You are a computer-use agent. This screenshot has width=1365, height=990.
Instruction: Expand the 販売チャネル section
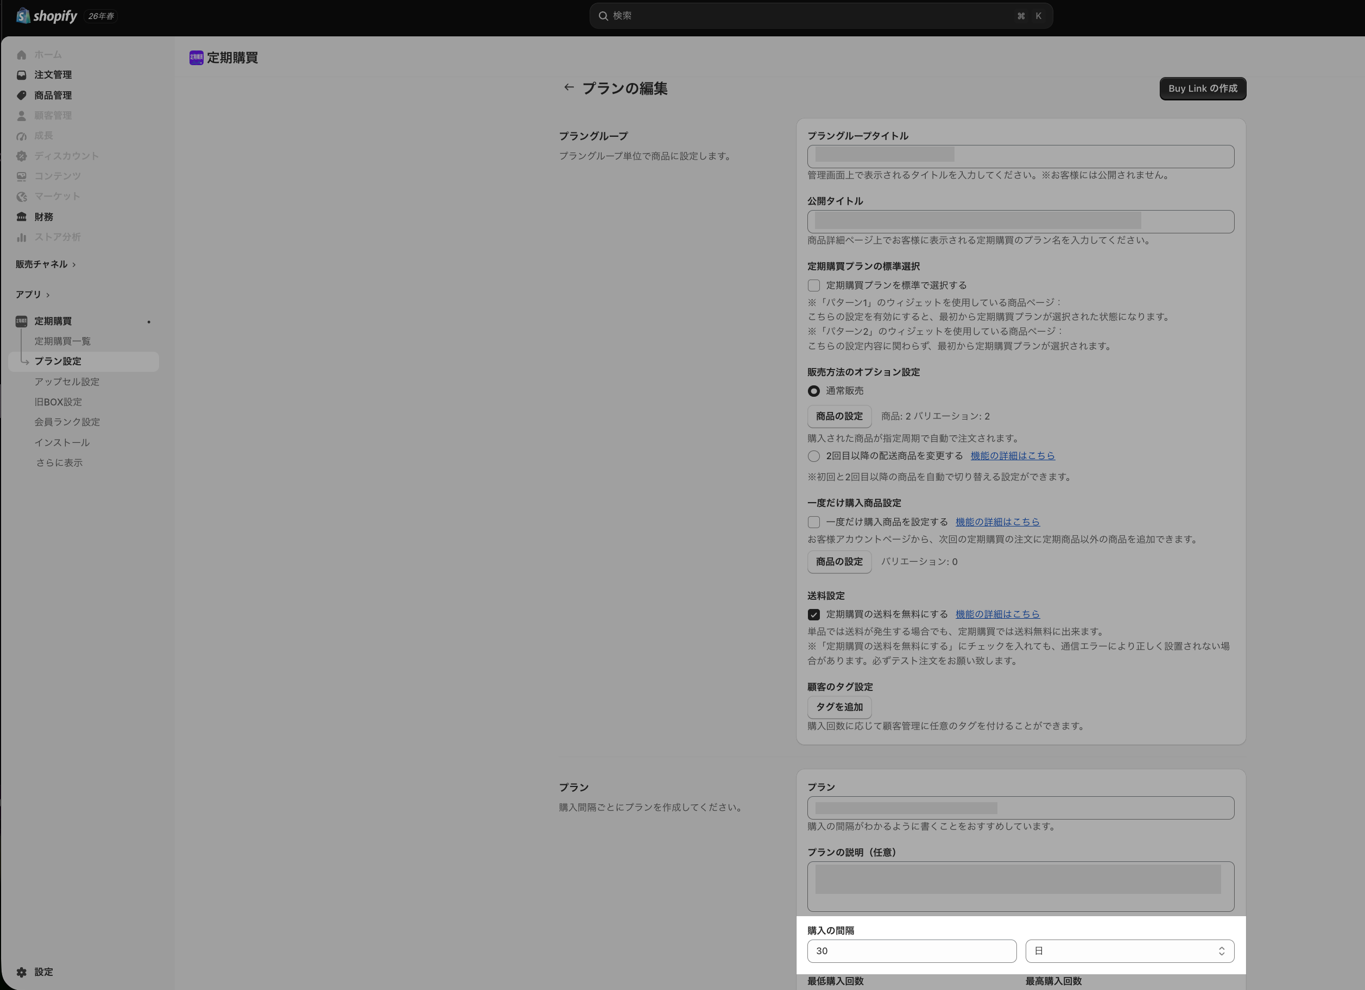point(46,265)
